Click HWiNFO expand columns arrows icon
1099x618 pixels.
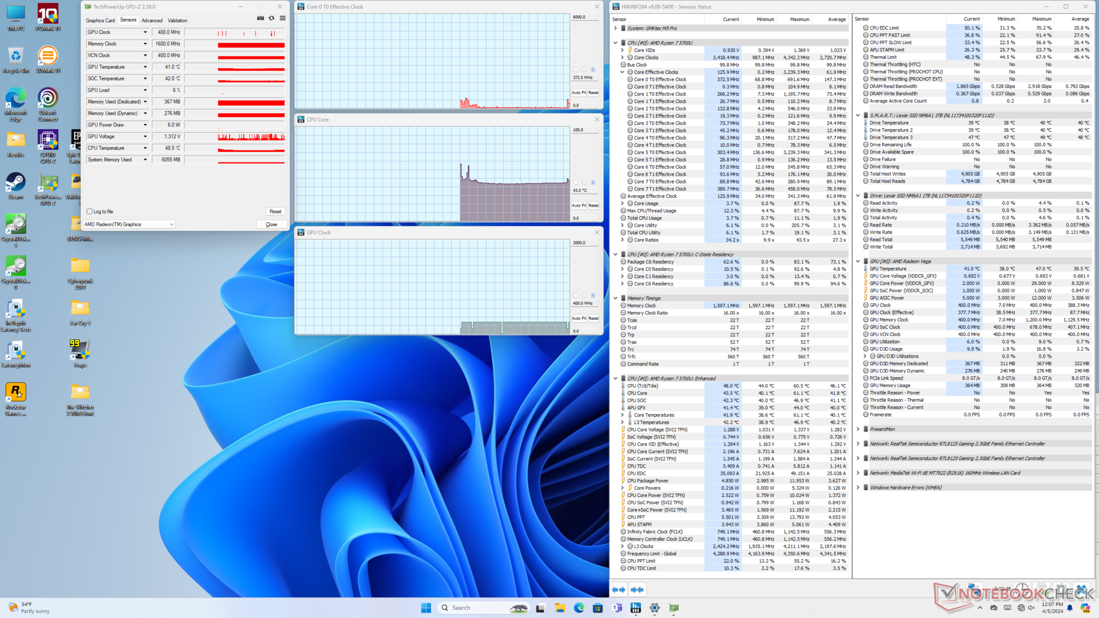point(618,589)
